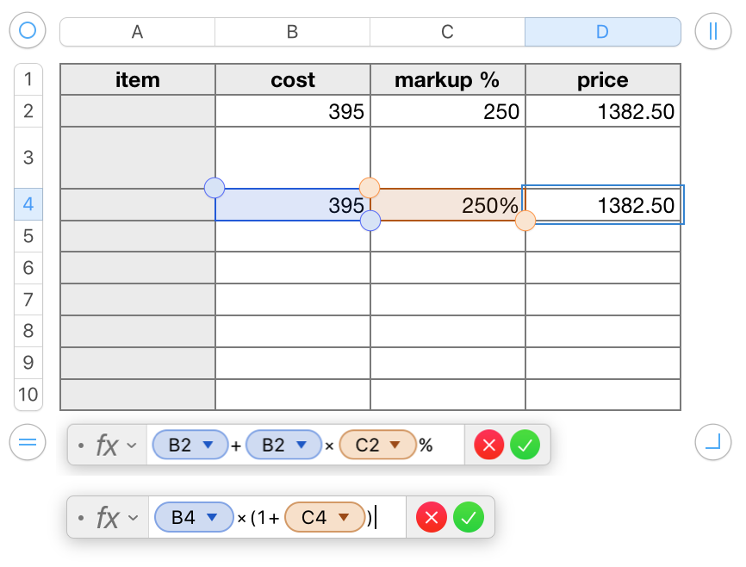746x567 pixels.
Task: Click the add column handle at top-right
Action: coord(712,31)
